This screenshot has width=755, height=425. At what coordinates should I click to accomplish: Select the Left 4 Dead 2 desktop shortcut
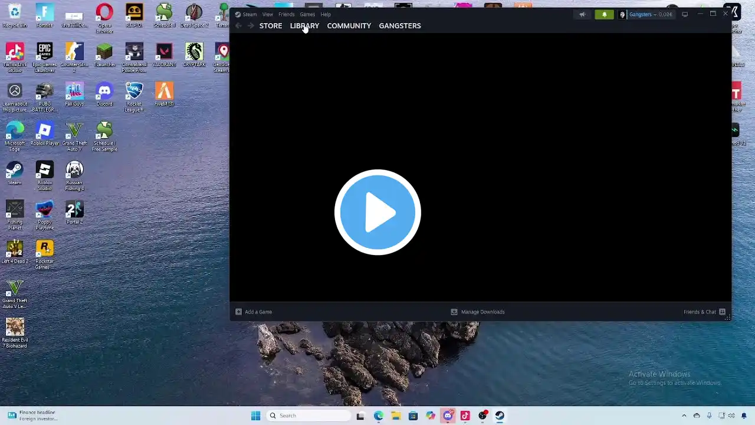tap(15, 252)
